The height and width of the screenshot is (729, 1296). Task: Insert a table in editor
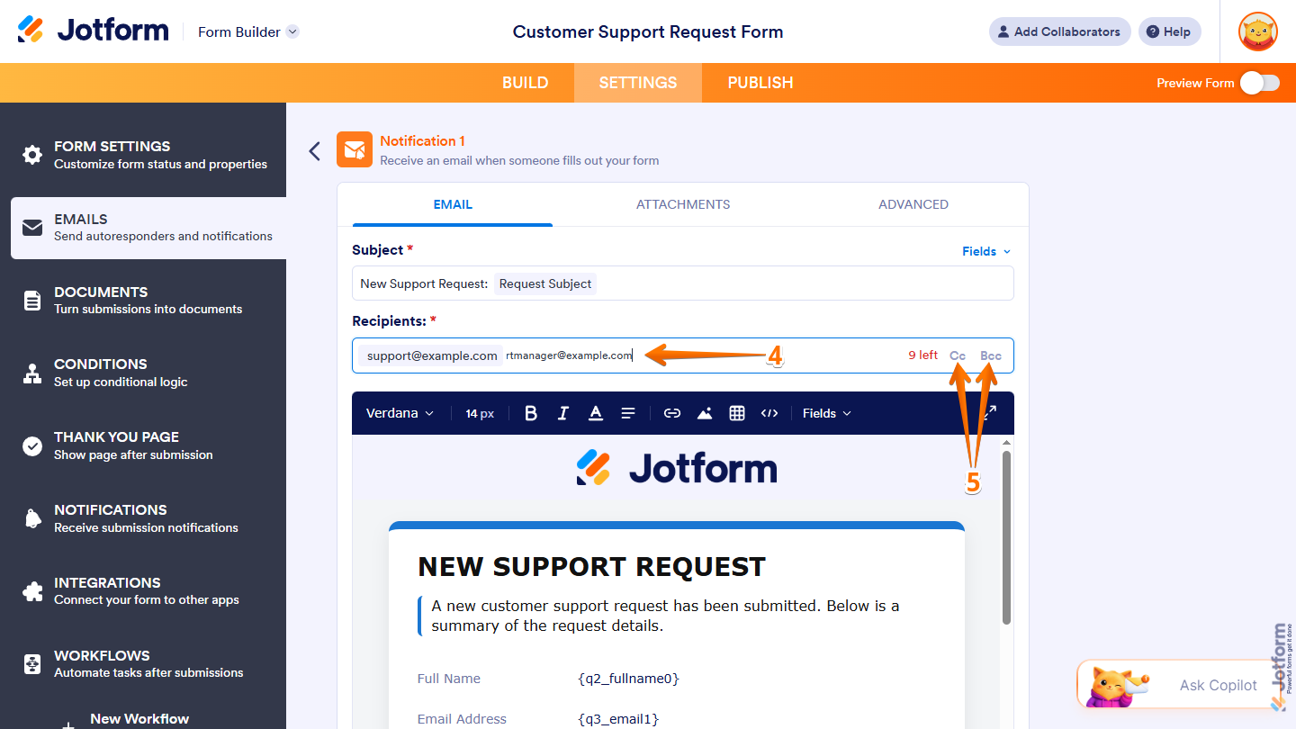click(x=737, y=413)
